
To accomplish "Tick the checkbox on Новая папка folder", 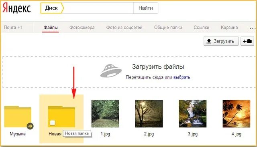I will pos(53,123).
